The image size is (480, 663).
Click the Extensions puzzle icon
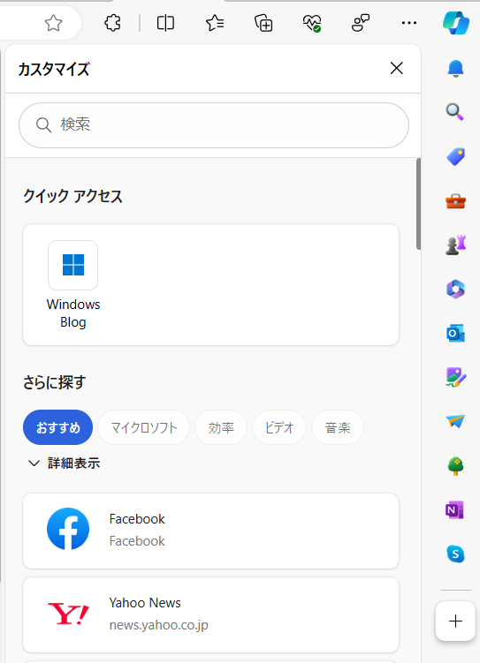pyautogui.click(x=112, y=23)
